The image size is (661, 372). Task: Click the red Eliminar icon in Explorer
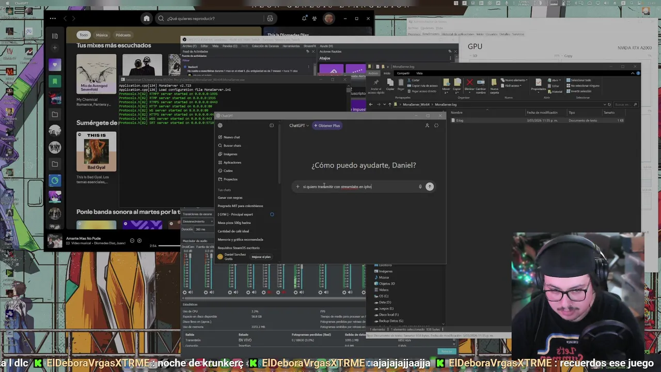click(469, 83)
